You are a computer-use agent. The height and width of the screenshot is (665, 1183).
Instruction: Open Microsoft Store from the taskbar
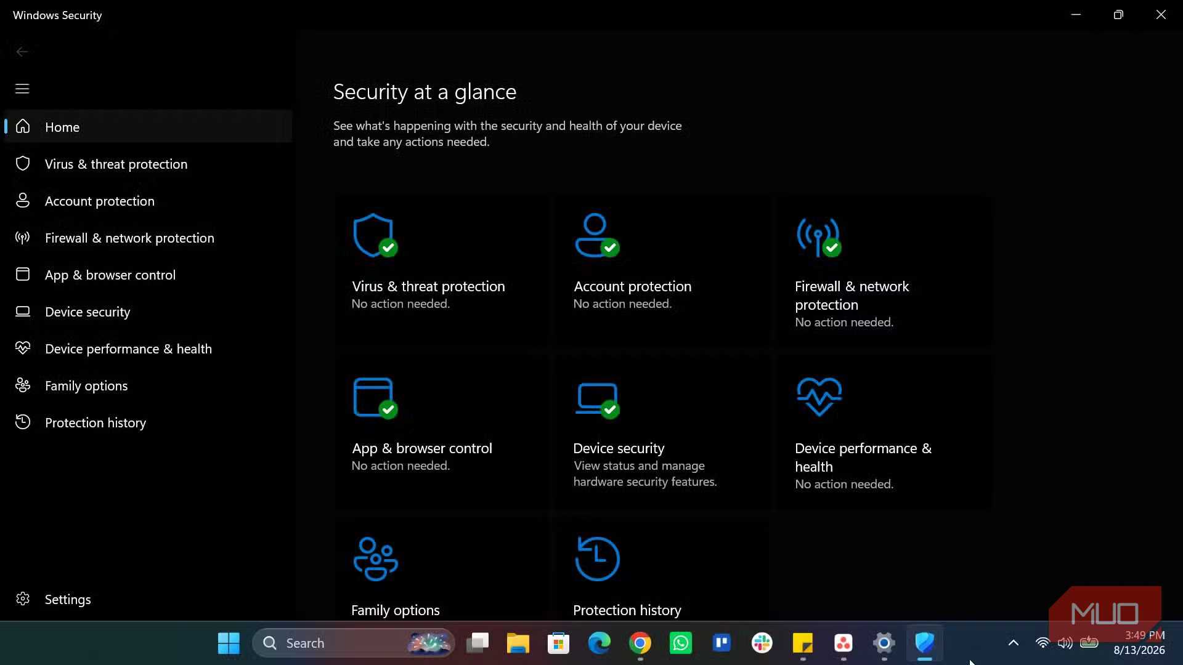click(558, 643)
